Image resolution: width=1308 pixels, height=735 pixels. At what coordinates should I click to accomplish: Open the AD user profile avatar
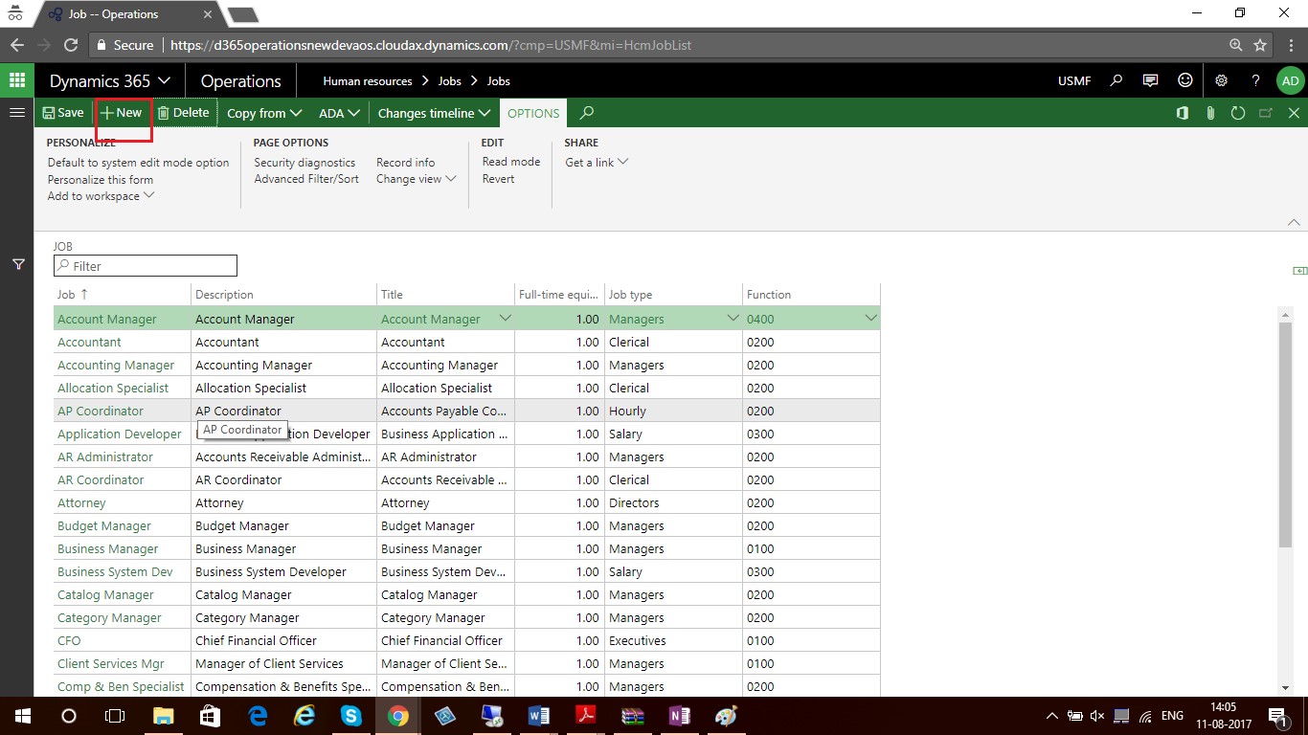coord(1290,80)
